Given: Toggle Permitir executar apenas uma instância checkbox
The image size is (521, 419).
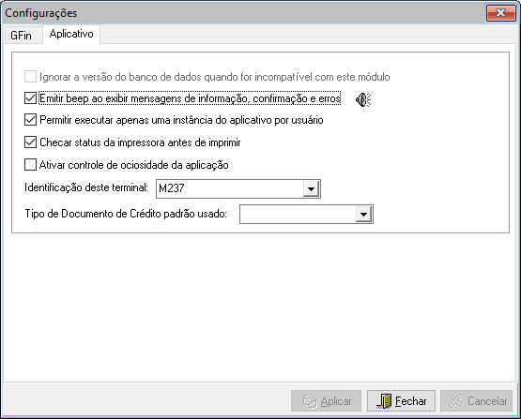Looking at the screenshot, I should point(30,120).
